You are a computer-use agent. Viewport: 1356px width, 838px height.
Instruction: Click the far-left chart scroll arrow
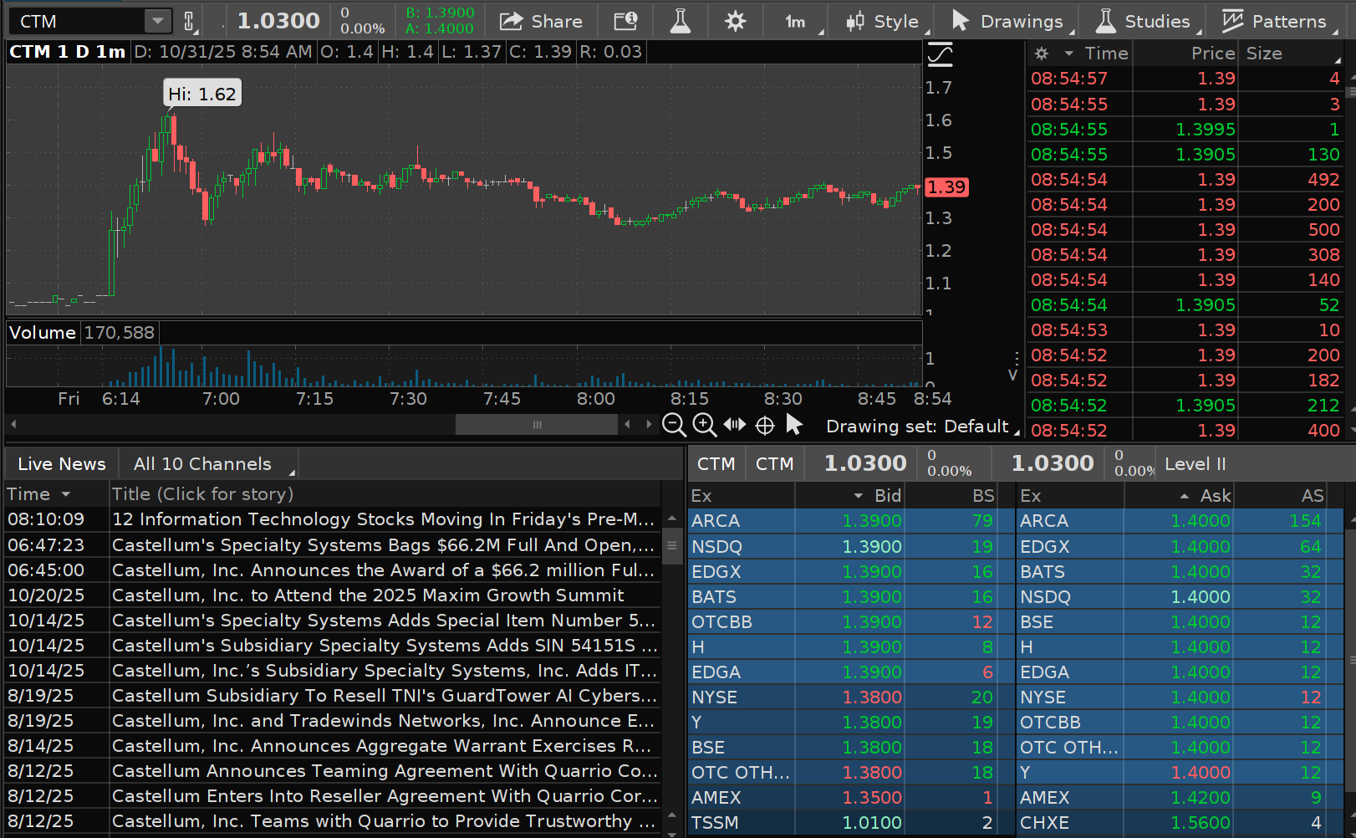(x=13, y=425)
